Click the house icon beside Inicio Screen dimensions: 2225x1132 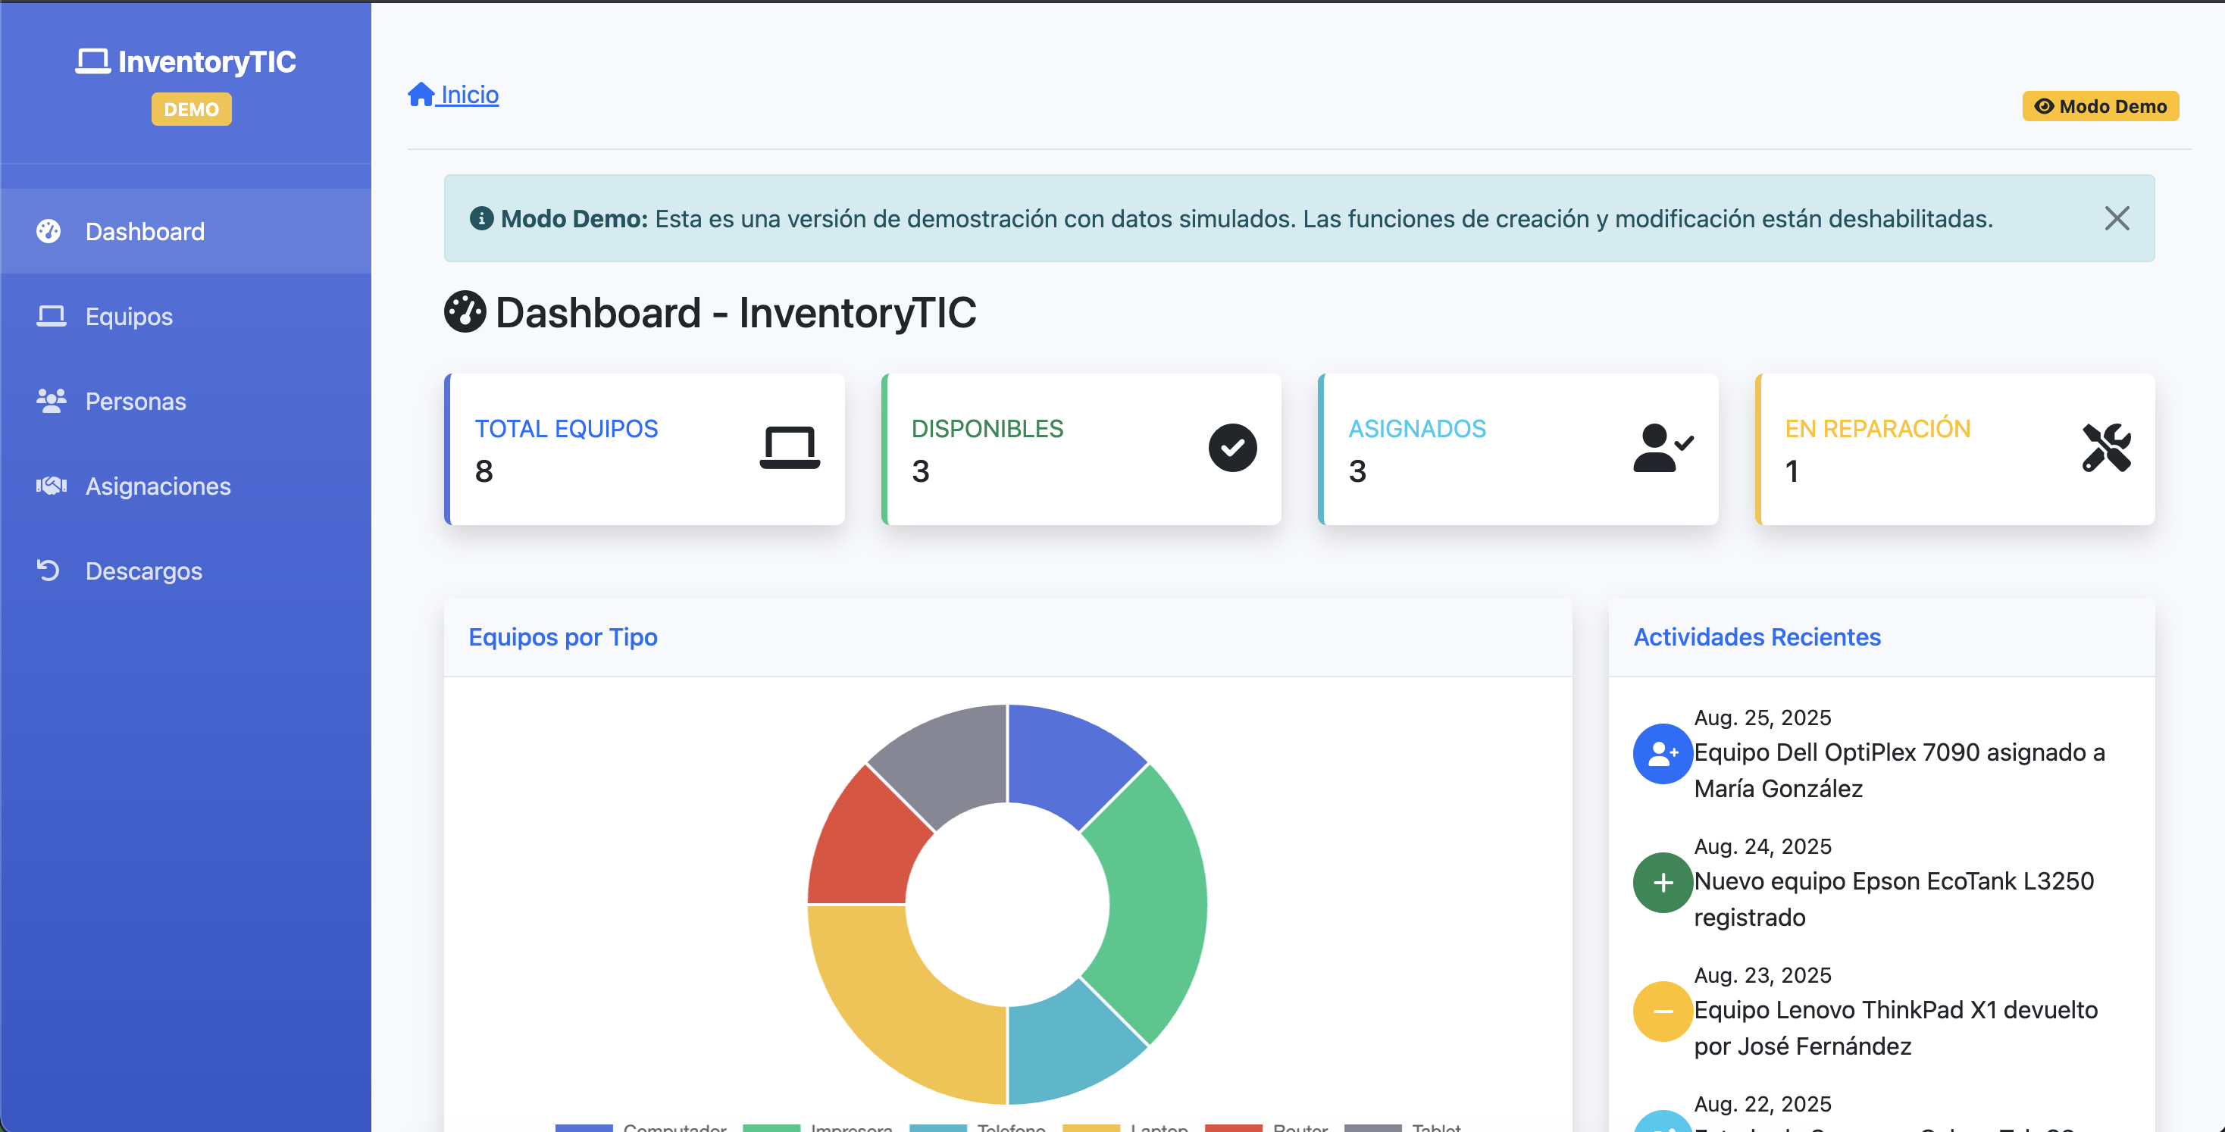(421, 94)
